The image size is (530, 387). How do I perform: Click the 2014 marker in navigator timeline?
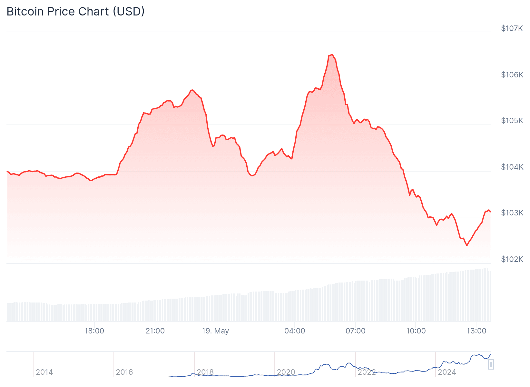(44, 372)
